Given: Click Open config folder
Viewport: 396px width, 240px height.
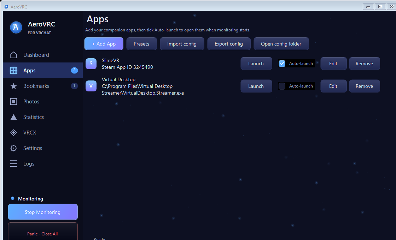Looking at the screenshot, I should click(x=281, y=44).
